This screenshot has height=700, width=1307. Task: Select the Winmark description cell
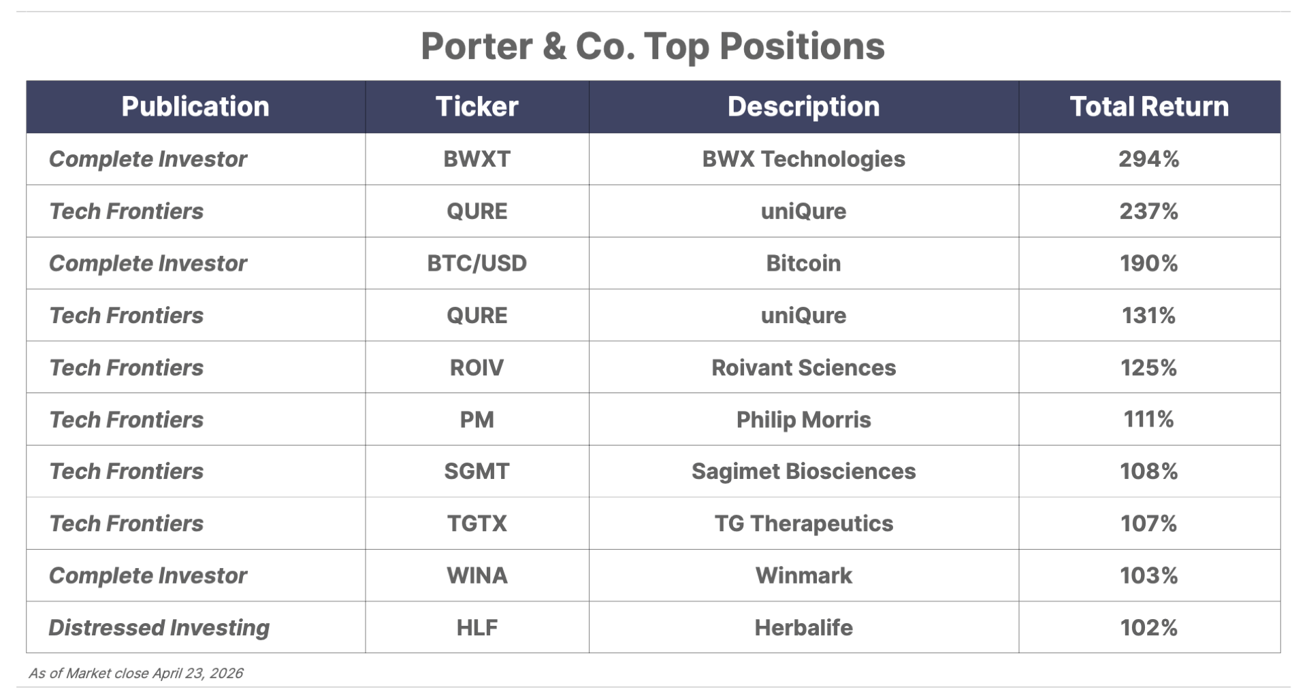803,576
